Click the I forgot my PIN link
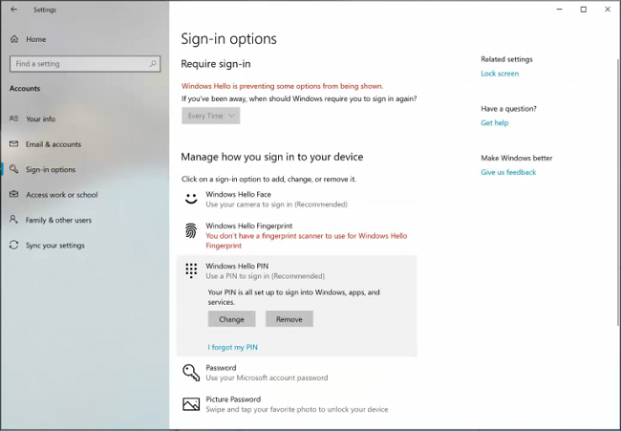 232,347
